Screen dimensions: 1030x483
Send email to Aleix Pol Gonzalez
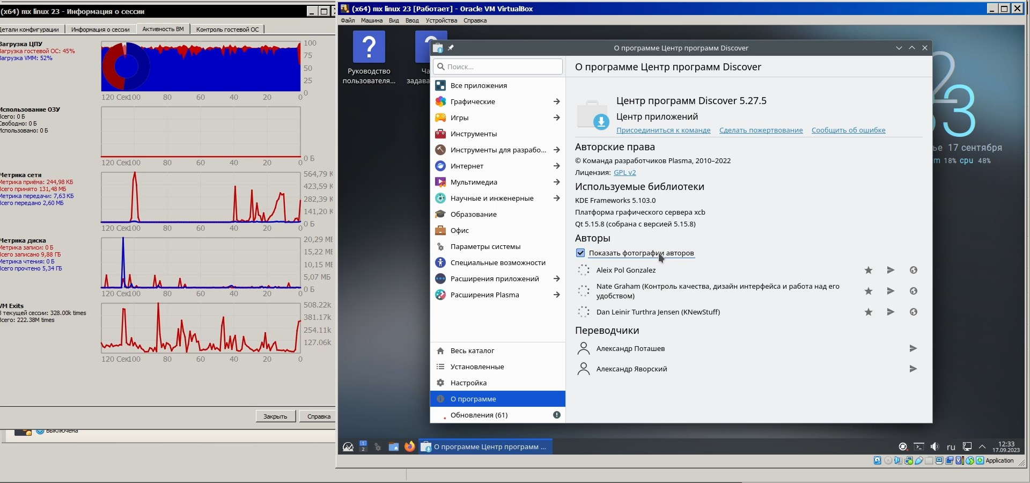coord(891,270)
